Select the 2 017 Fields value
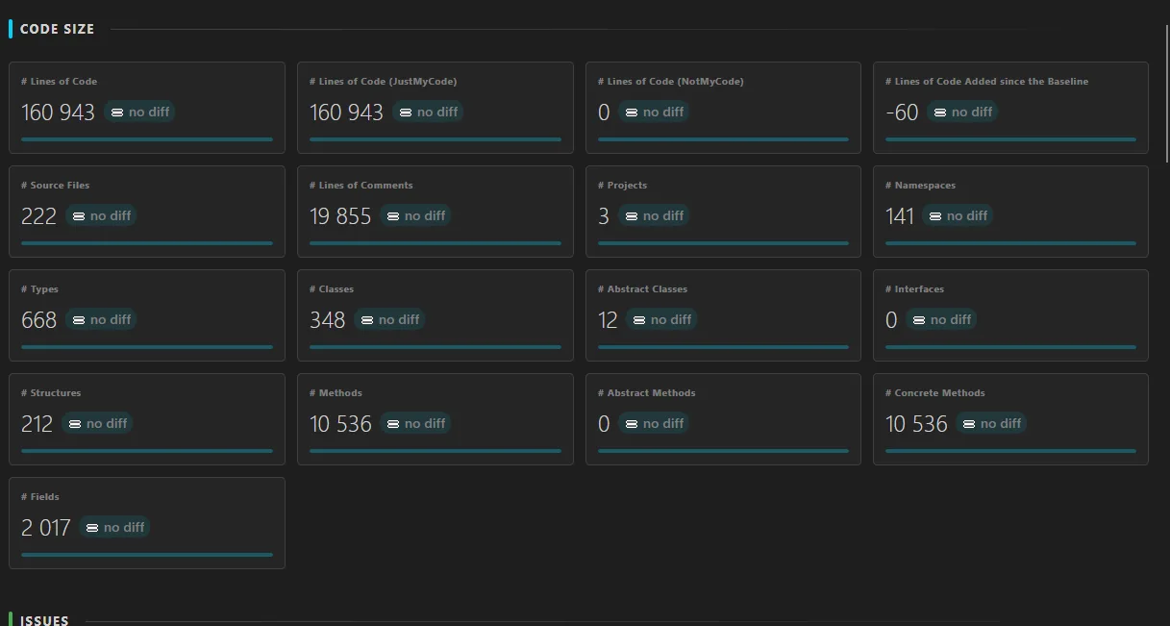1170x626 pixels. pos(46,528)
